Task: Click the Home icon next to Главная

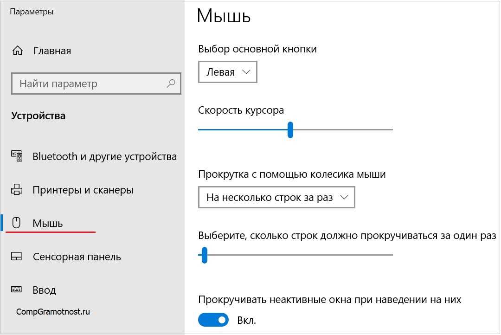Action: [18, 51]
